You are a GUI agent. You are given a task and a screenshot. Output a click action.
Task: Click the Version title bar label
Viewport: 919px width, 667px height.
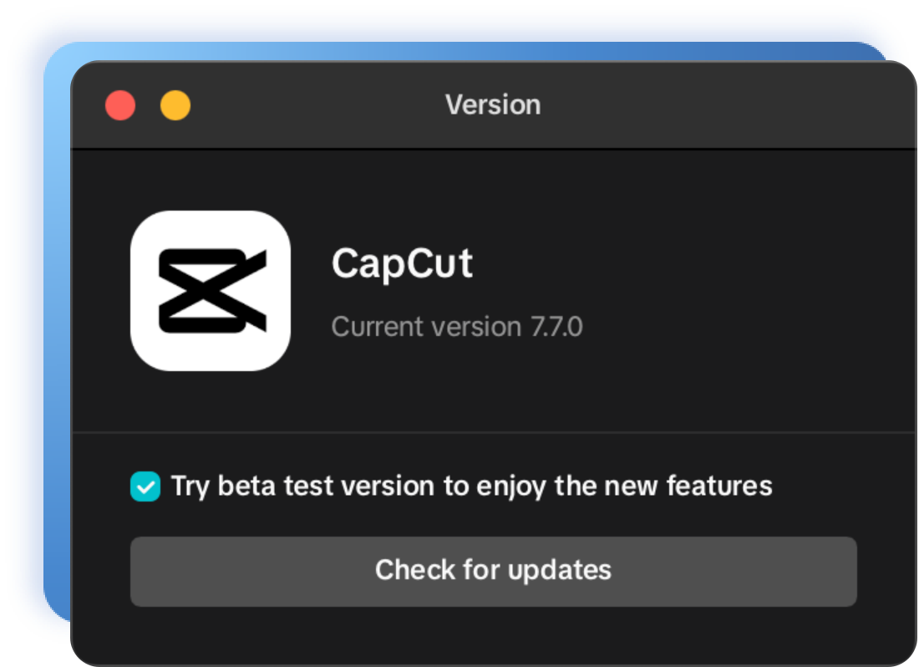(x=493, y=104)
